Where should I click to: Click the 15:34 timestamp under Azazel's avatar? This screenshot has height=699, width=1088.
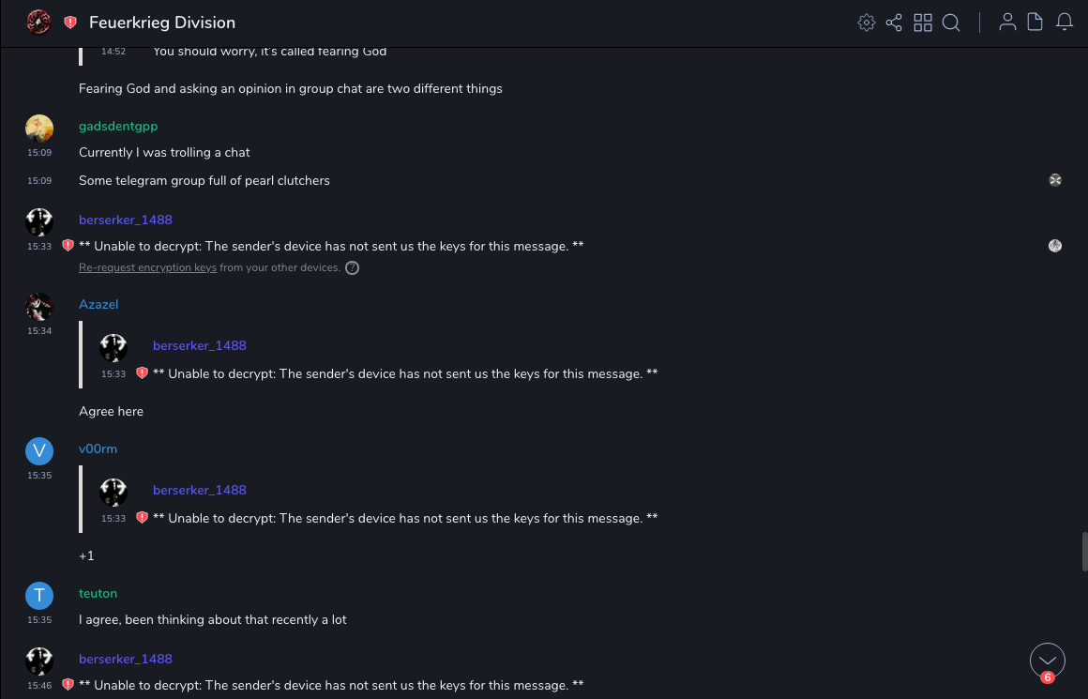click(39, 331)
